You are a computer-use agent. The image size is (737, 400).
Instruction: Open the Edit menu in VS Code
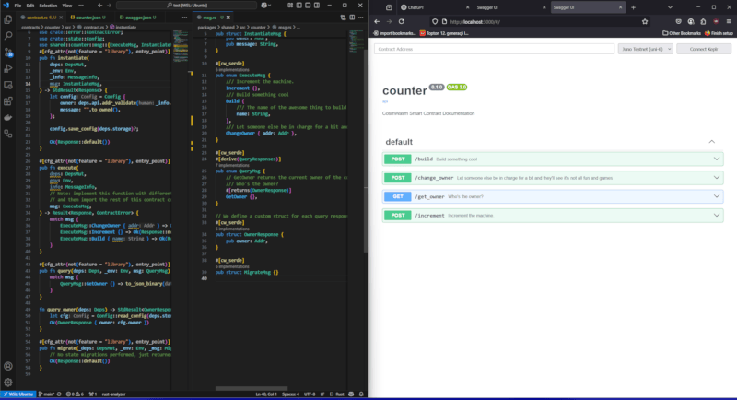tap(30, 6)
